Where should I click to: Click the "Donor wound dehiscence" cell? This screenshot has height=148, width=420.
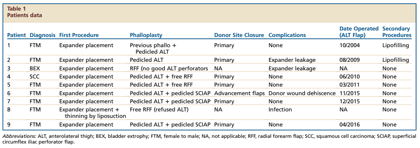(302, 94)
